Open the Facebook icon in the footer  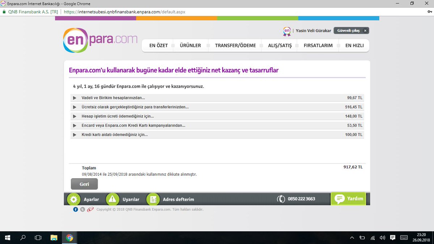point(76,209)
